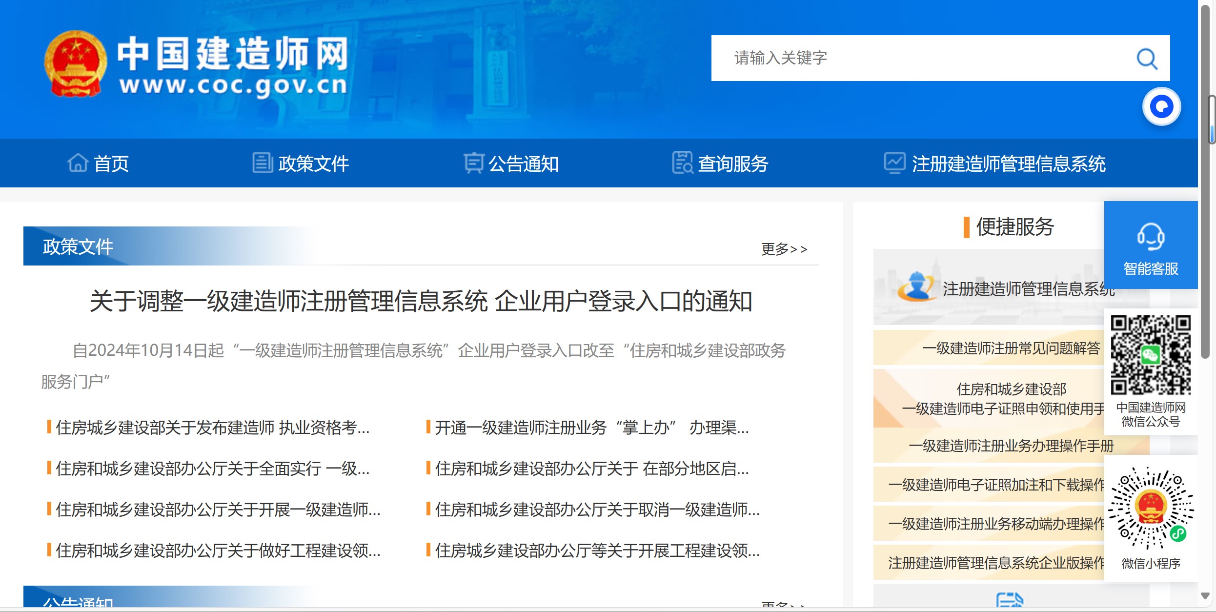
Task: Click 更多>> next to 政策文件
Action: 783,249
